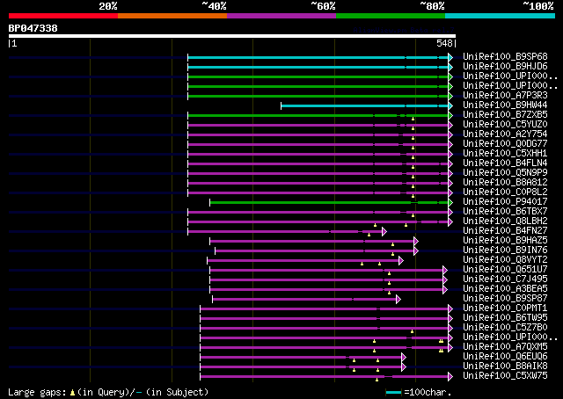Viewport: 563px width, 399px height.
Task: Select the UniRef100_B8A812 label
Action: pos(505,183)
